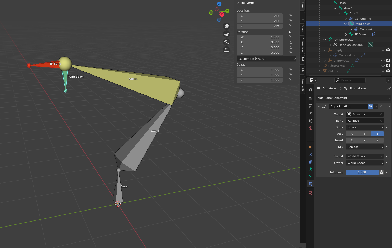Open the Physics properties tab icon

coord(310,154)
